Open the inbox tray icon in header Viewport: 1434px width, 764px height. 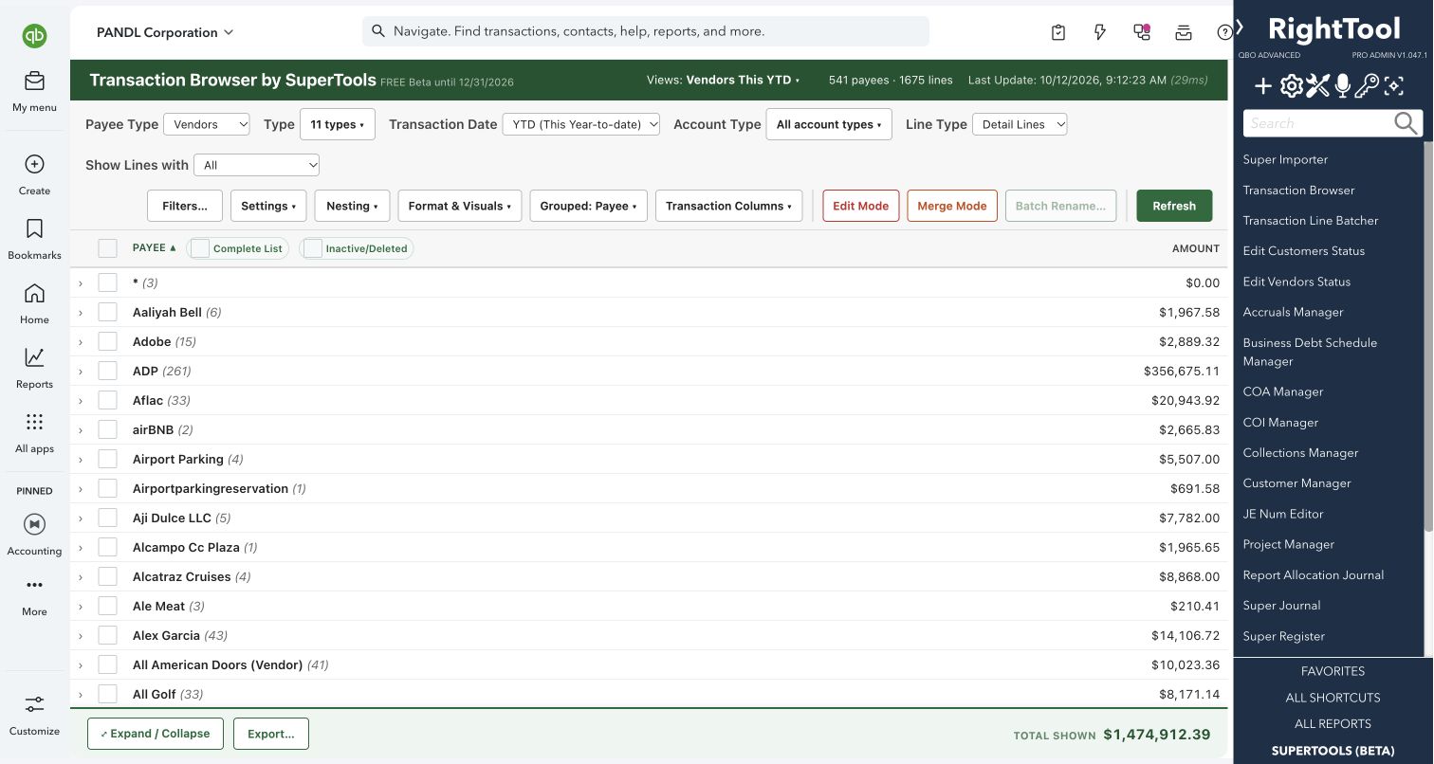pos(1184,32)
